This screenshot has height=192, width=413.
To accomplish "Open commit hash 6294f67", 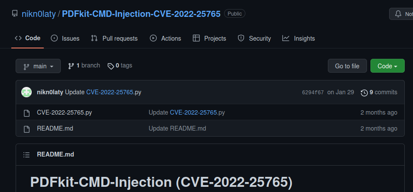I will pyautogui.click(x=313, y=93).
